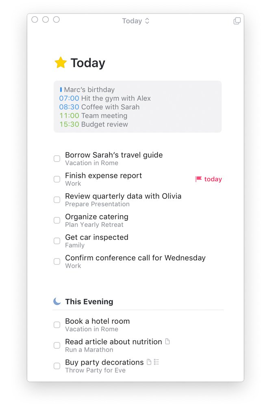Complete the Book a hotel room task

(57, 325)
